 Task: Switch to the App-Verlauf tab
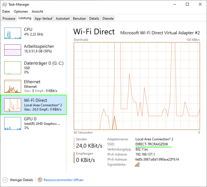43,19
